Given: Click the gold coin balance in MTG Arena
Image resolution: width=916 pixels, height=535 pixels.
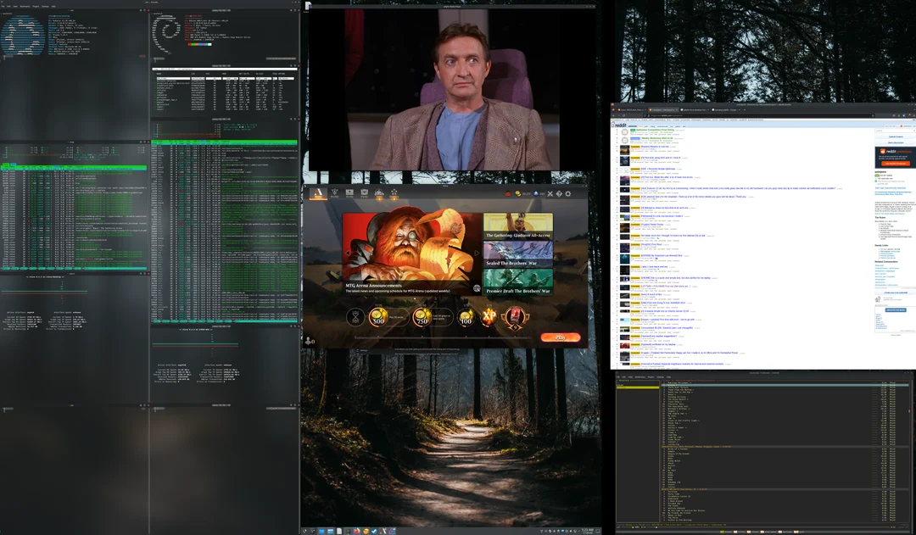Looking at the screenshot, I should click(518, 193).
